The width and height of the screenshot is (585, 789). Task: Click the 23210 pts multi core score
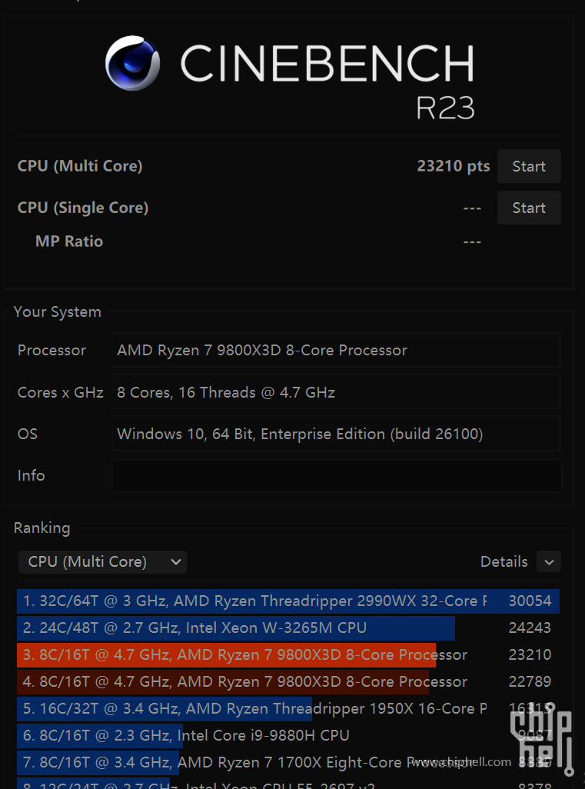(454, 166)
